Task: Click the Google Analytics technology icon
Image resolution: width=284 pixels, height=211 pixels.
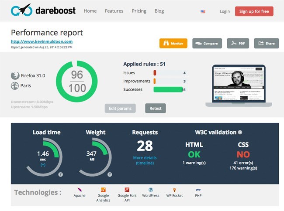Action: tap(103, 190)
